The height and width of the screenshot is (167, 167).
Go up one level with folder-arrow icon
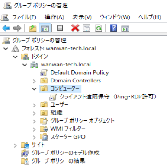coord(33,28)
